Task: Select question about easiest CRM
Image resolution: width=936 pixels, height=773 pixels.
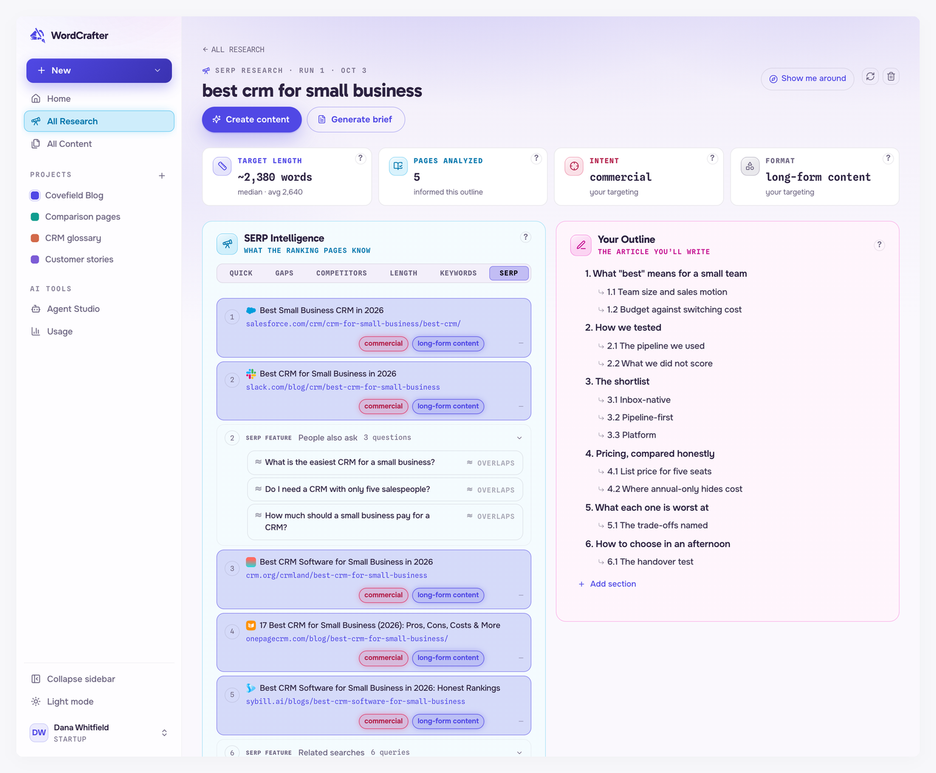Action: tap(385, 462)
